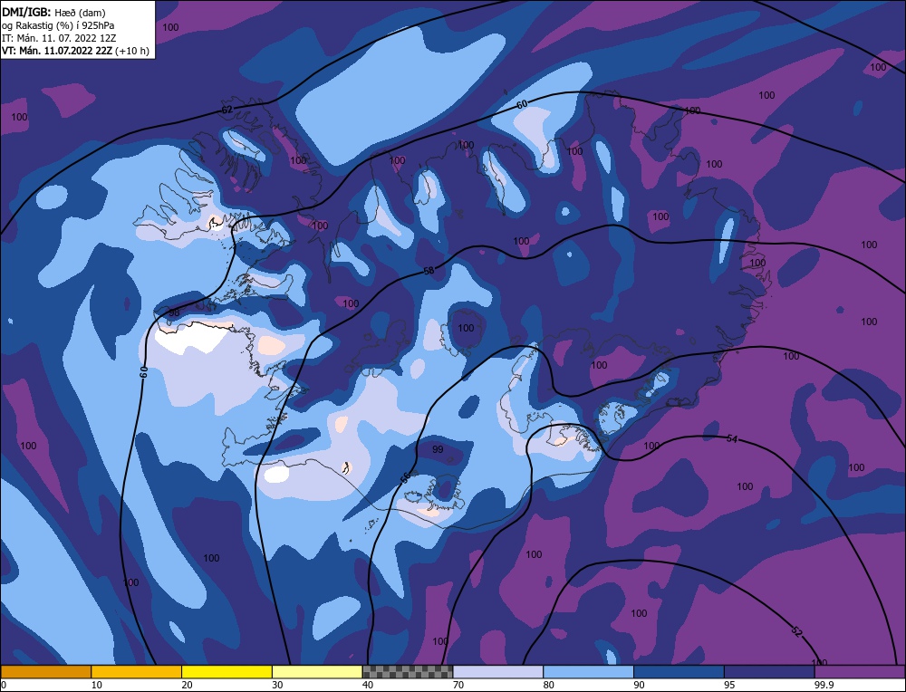
Task: Select the lavender 70–80 humidity swatch
Action: click(498, 671)
